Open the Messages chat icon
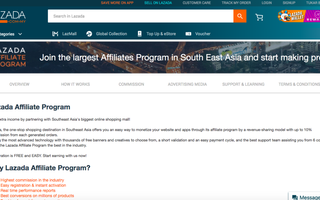 (x=295, y=197)
